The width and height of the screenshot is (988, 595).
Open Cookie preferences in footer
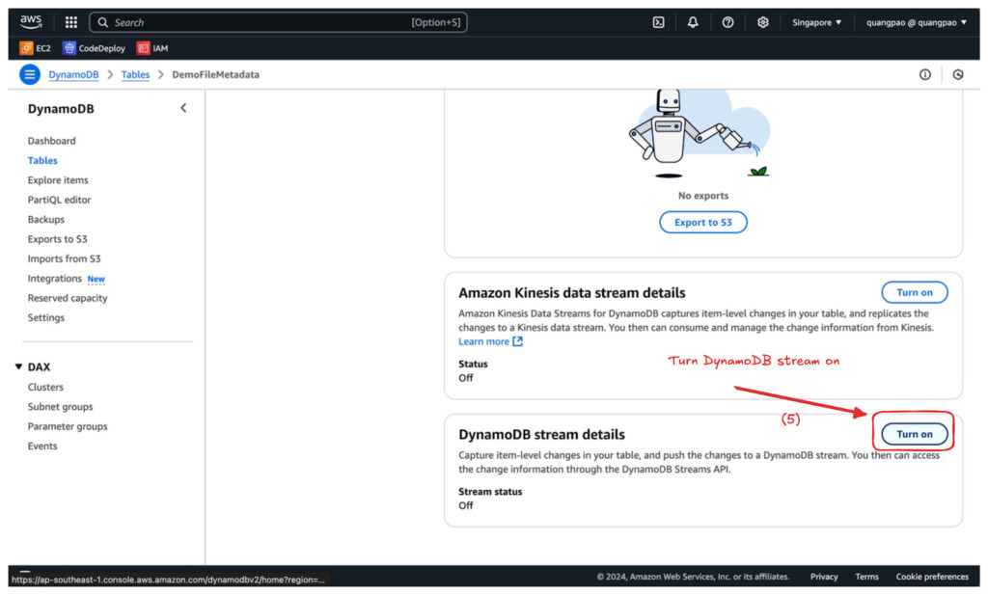[932, 577]
